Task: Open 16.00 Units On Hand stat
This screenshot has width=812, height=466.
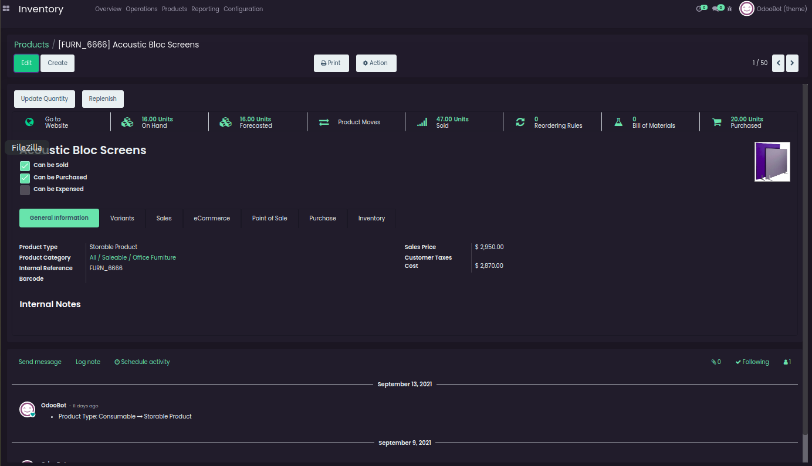Action: click(160, 122)
